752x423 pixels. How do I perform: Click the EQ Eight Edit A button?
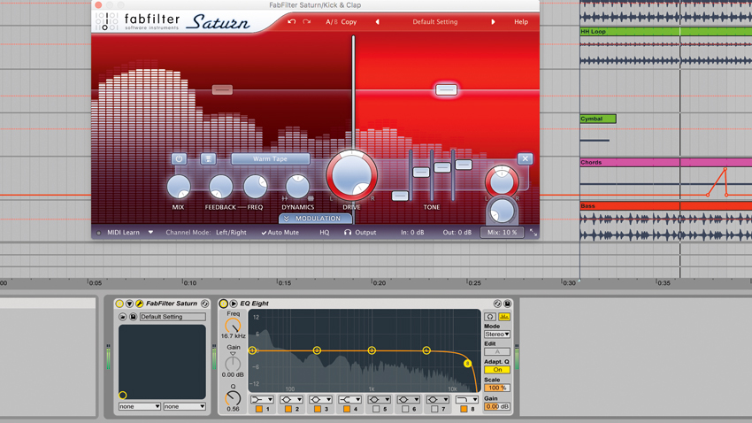[497, 352]
